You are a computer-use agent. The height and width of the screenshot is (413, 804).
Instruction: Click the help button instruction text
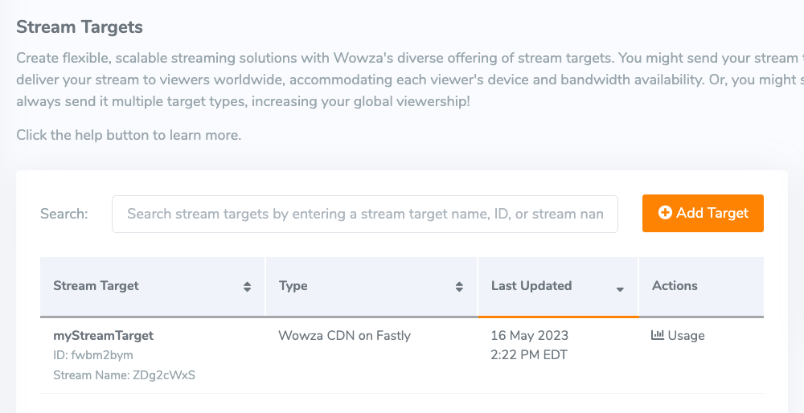129,135
